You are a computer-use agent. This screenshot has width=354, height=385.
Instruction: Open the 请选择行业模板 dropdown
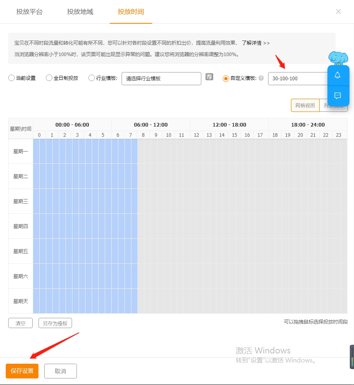click(161, 79)
